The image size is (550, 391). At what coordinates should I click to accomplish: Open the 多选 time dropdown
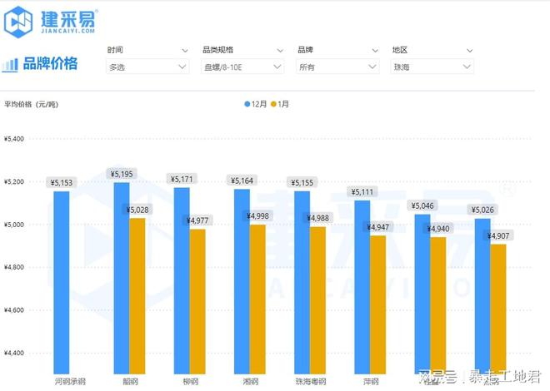(147, 67)
